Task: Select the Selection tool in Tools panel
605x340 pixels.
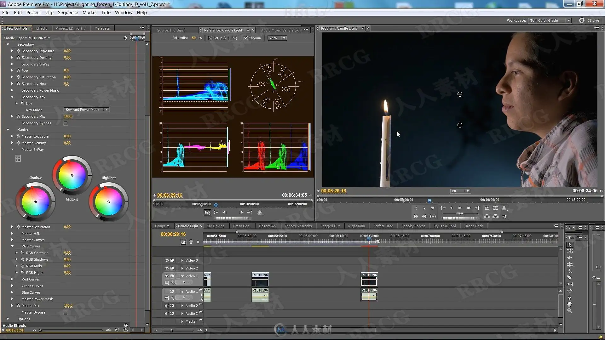Action: tap(570, 245)
